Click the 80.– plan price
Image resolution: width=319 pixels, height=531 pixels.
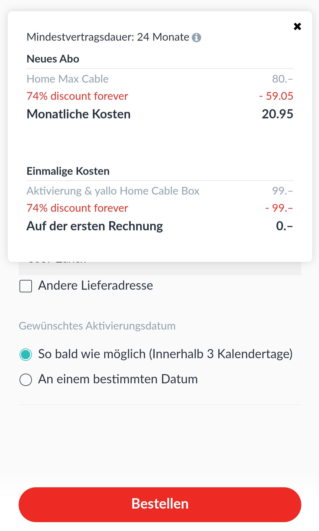(282, 79)
